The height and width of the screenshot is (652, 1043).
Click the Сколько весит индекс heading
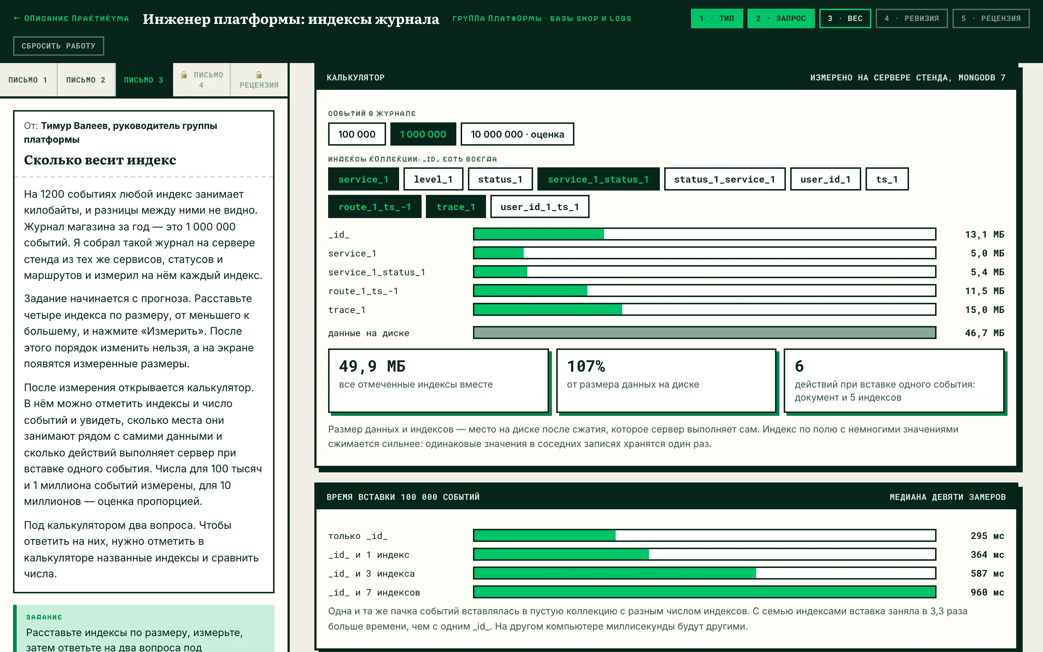click(x=100, y=160)
